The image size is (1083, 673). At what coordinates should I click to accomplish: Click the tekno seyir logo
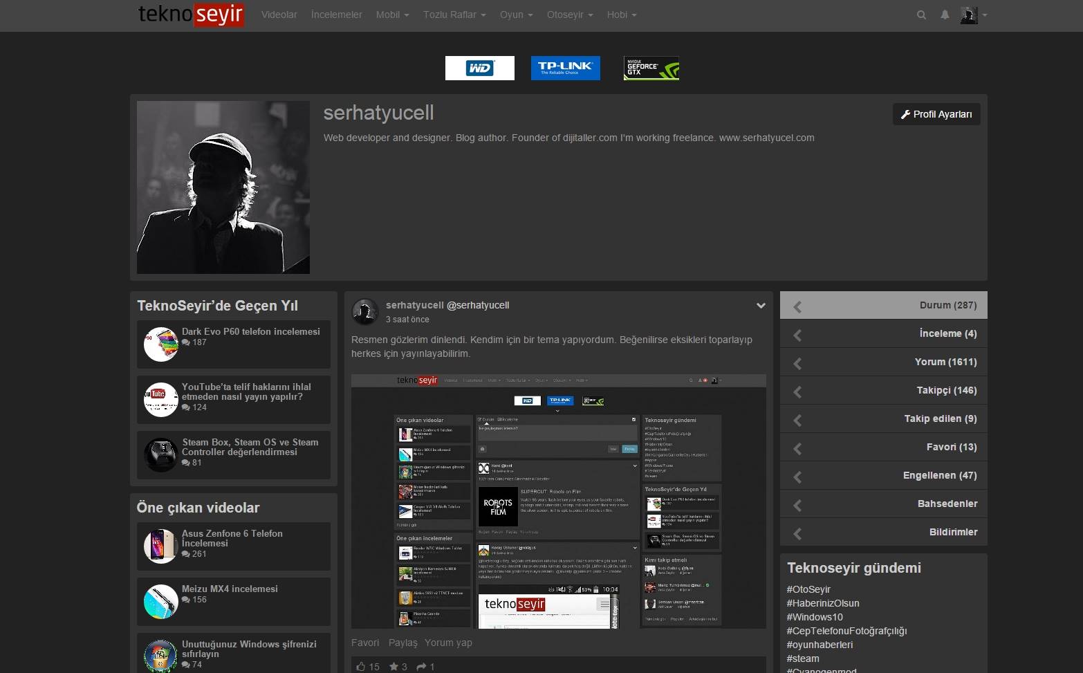[191, 15]
